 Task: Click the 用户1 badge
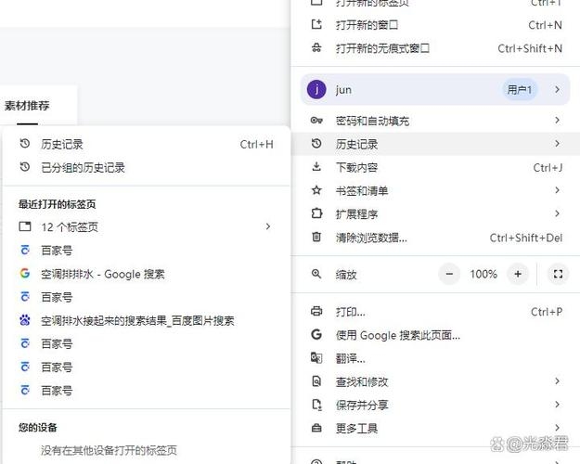520,89
